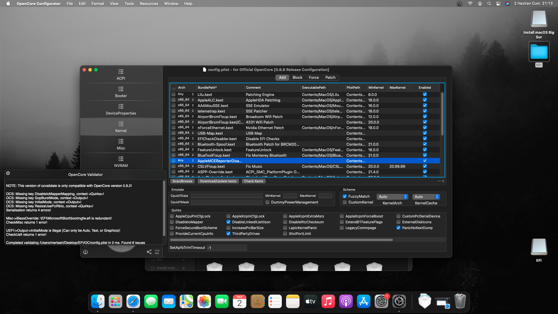Open Arch stepper for AppleMCEReporterDisabler row
The image size is (558, 314).
point(193,161)
